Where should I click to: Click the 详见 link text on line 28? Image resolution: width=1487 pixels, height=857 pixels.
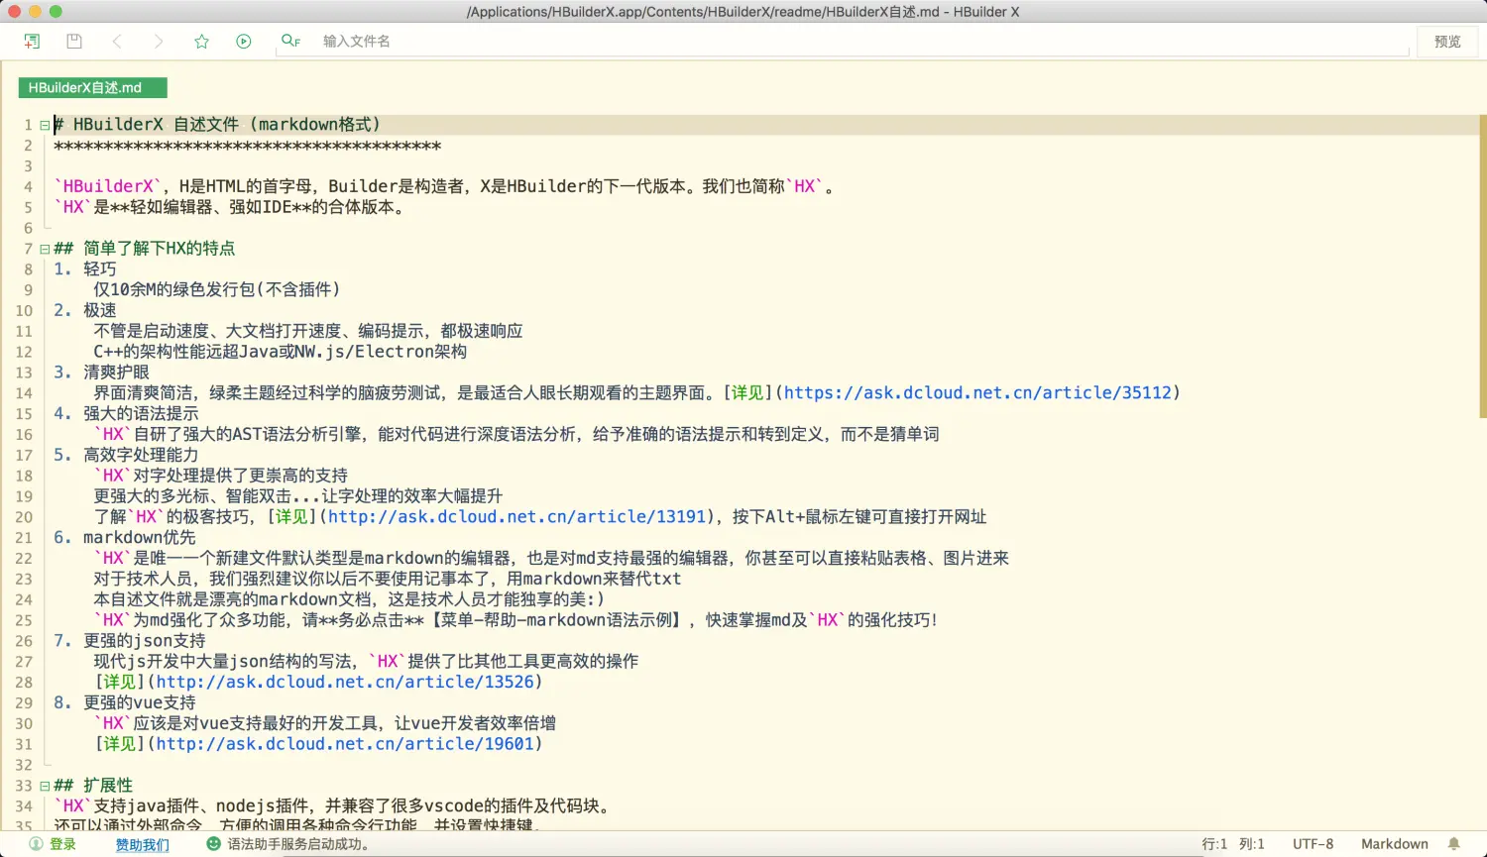point(120,683)
